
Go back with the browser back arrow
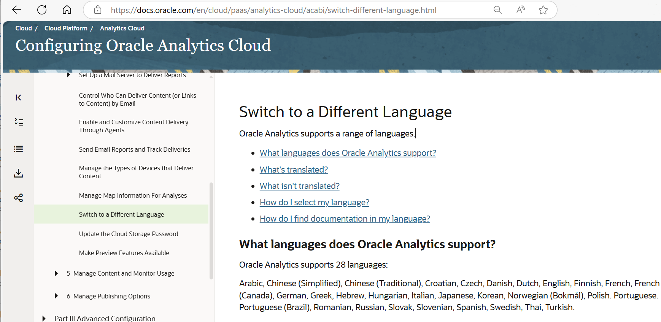[17, 10]
